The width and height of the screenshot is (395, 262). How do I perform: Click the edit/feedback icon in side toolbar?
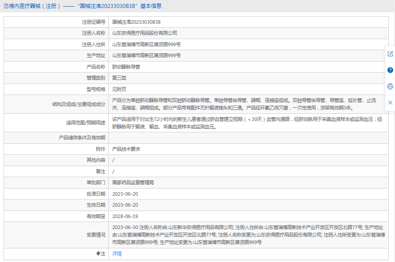(x=390, y=54)
